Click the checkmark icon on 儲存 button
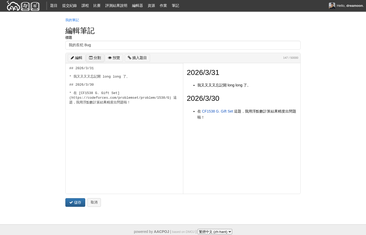366x235 pixels. click(x=71, y=202)
